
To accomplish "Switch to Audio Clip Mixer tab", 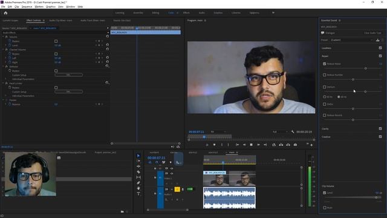I will tap(60, 21).
